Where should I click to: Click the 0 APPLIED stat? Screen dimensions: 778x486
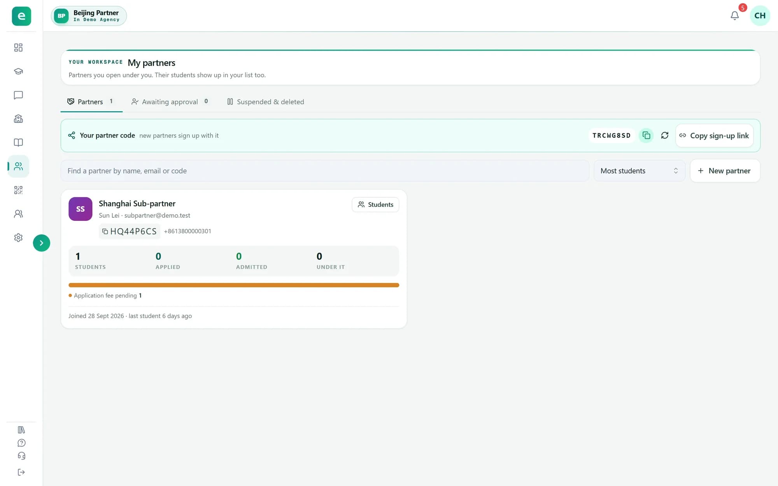pyautogui.click(x=168, y=261)
